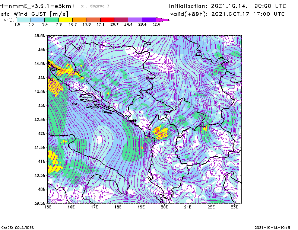Click the legend value 32.6
This screenshot has height=230, width=298.
pyautogui.click(x=156, y=24)
